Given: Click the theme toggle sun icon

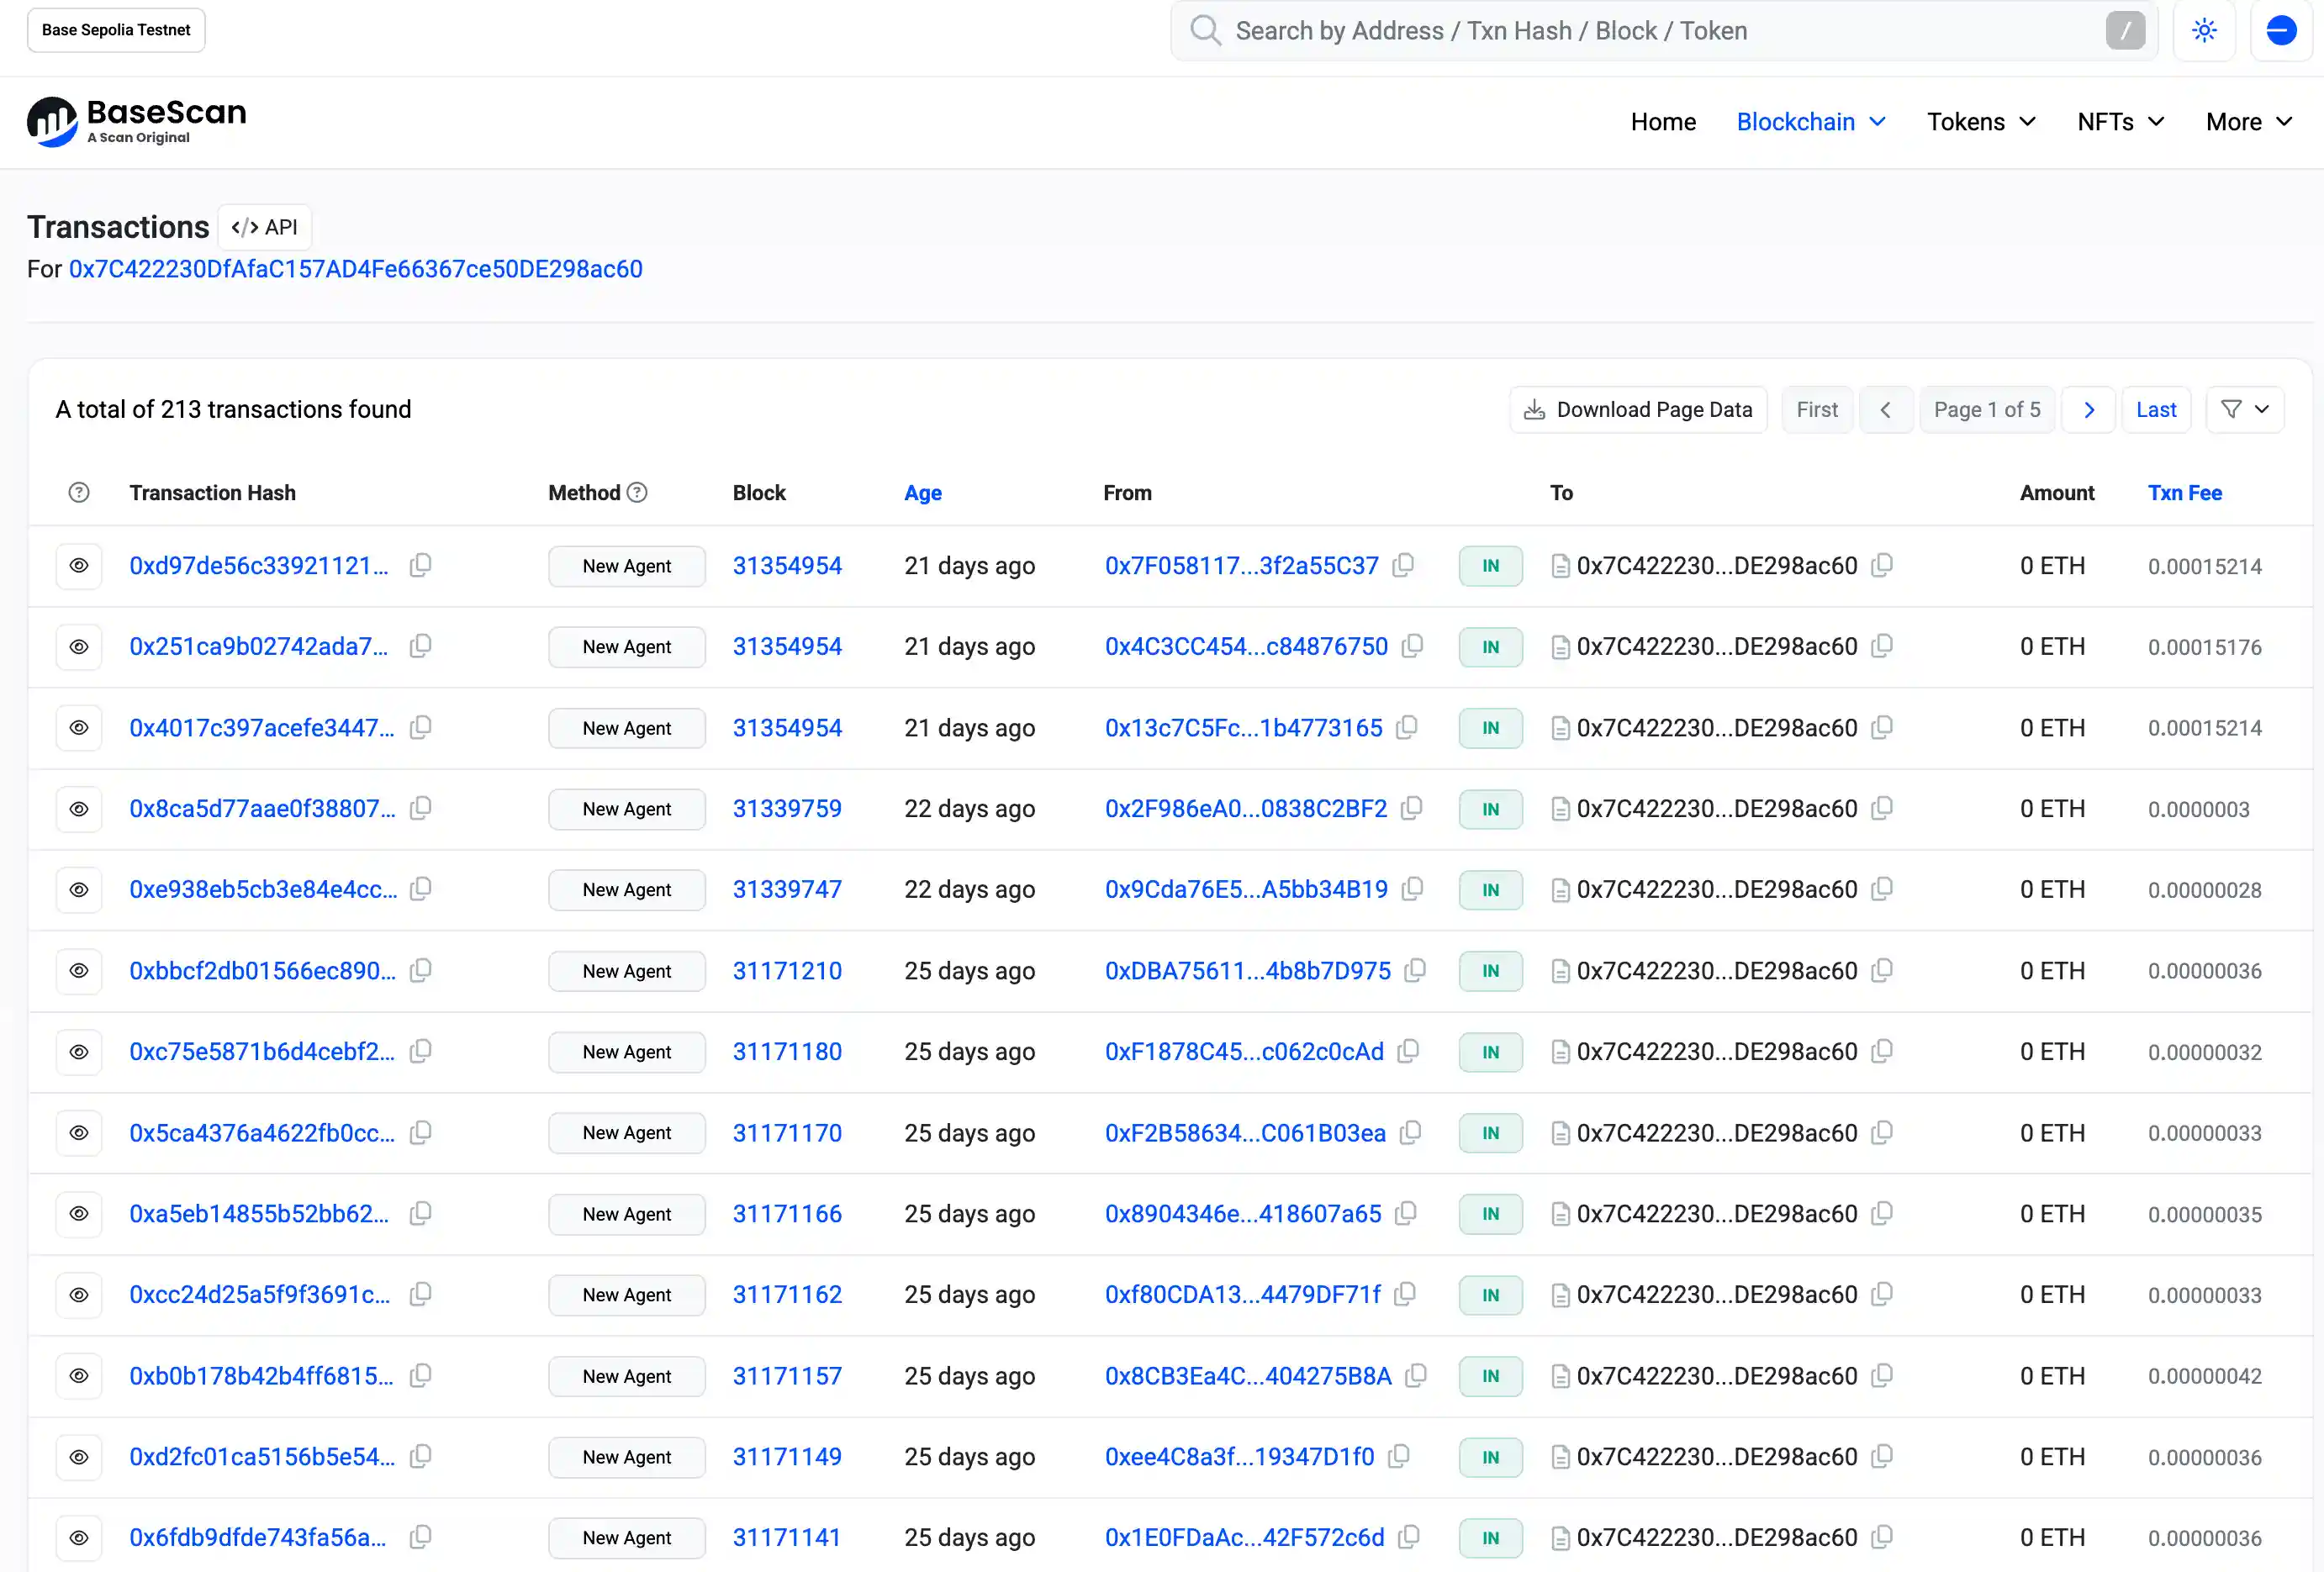Looking at the screenshot, I should (2204, 30).
